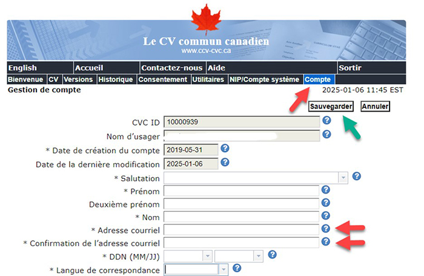Open the DDN month dropdown
This screenshot has width=424, height=276.
coord(207,256)
